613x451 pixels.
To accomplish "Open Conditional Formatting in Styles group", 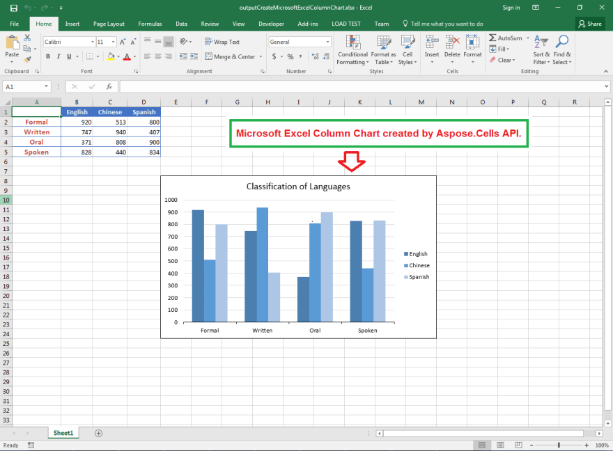I will [x=352, y=50].
